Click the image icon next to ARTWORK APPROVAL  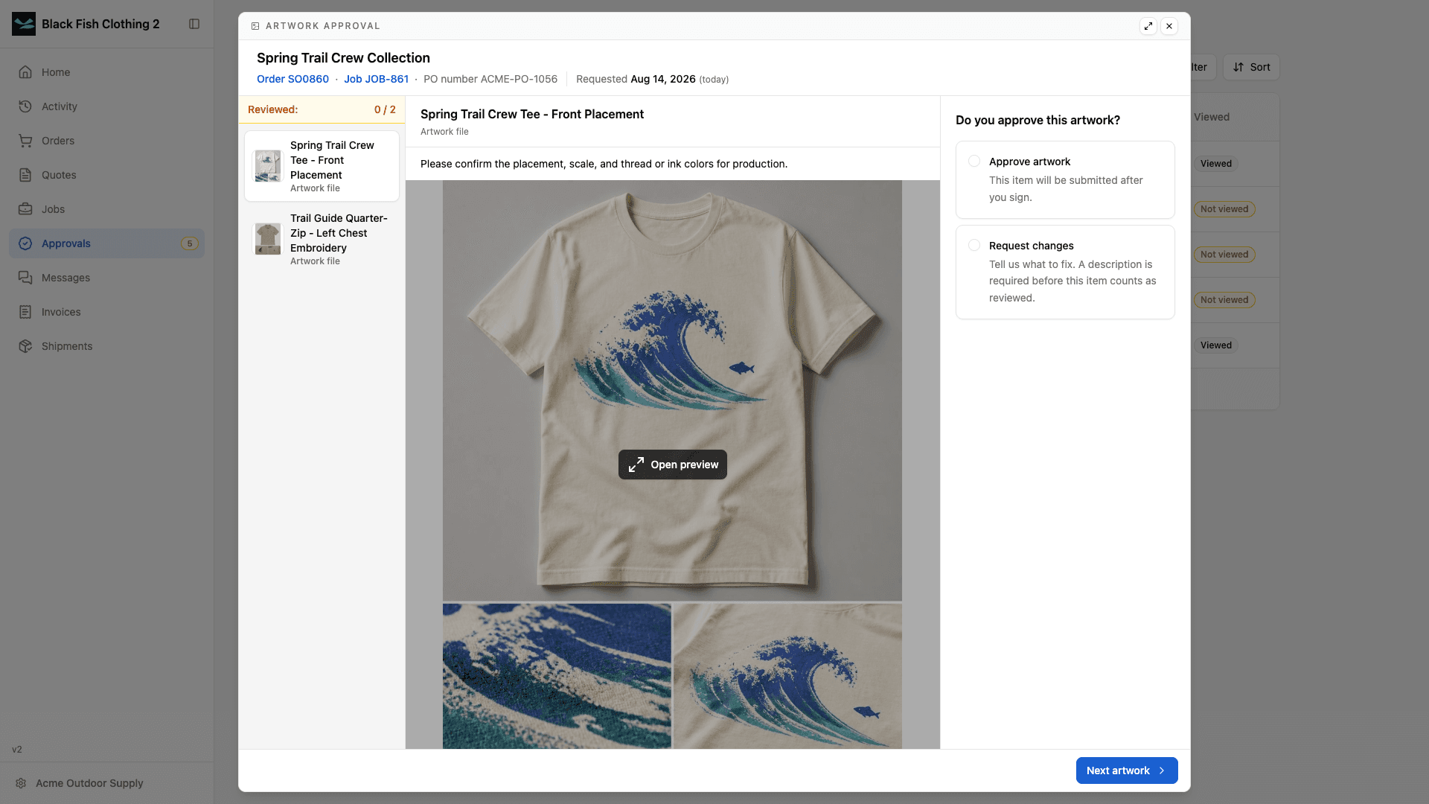(x=255, y=26)
